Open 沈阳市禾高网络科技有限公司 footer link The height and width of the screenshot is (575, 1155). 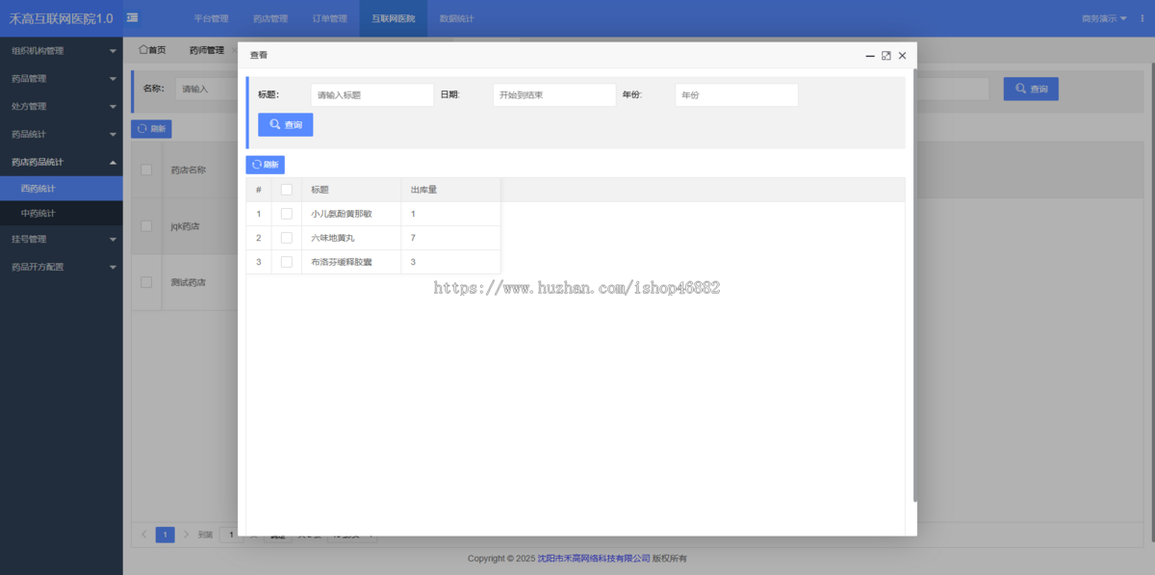[594, 559]
